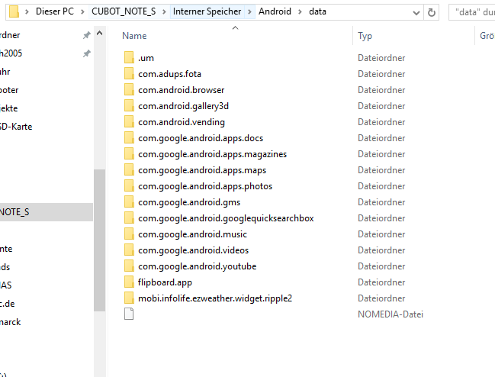Select the flipboard.app folder icon
495x377 pixels.
coord(129,282)
